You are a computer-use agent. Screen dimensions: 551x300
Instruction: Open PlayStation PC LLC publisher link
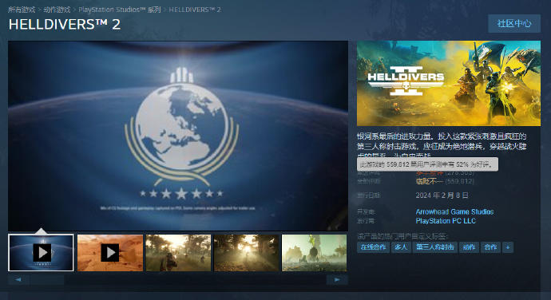[446, 221]
